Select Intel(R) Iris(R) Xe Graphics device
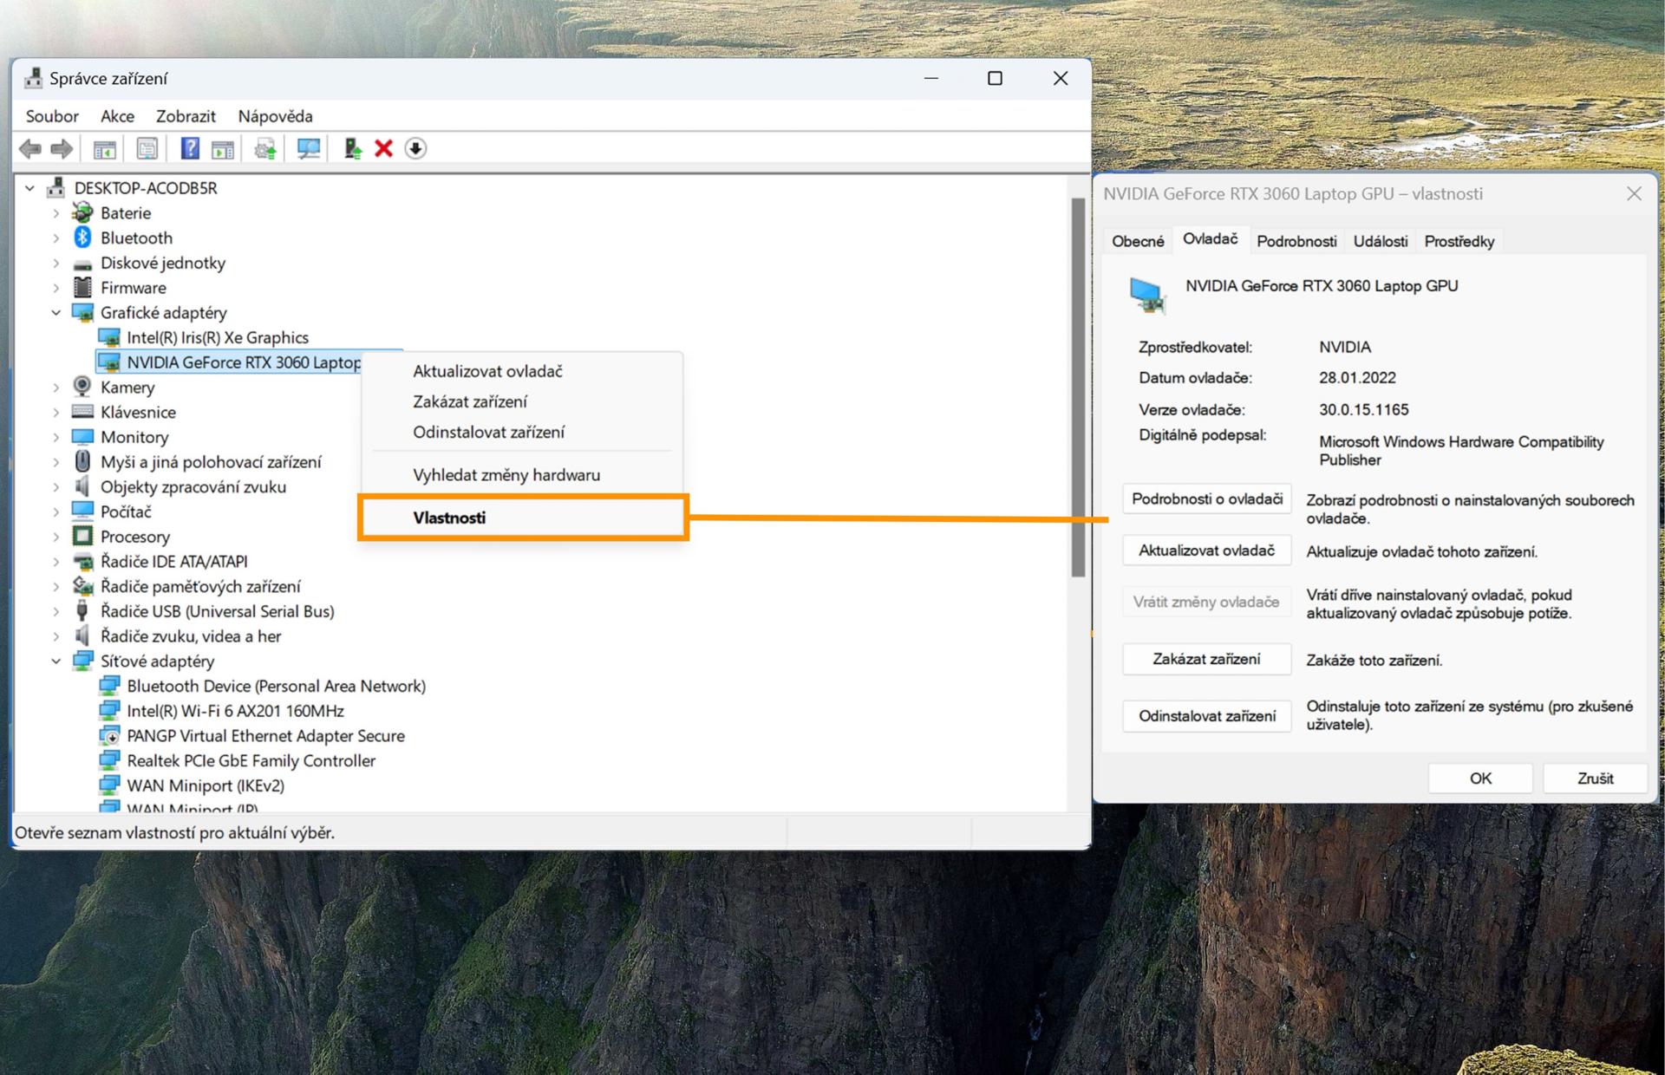 (x=217, y=337)
